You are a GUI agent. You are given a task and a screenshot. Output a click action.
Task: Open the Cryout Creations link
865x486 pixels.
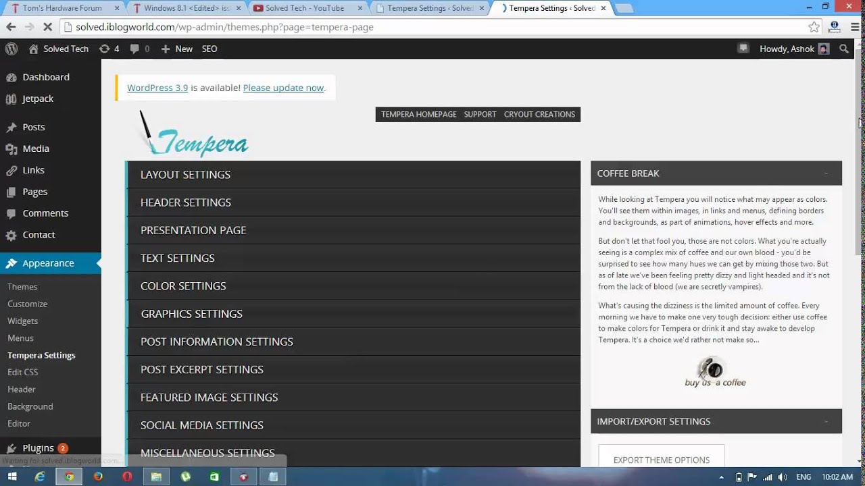(539, 114)
